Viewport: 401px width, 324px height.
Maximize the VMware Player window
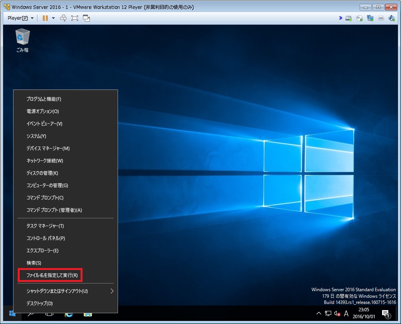[x=378, y=7]
